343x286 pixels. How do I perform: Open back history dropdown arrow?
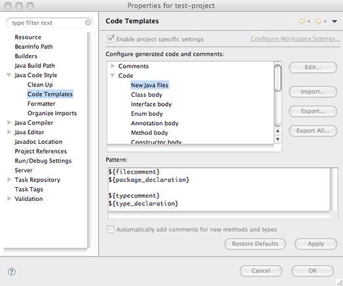pyautogui.click(x=309, y=22)
